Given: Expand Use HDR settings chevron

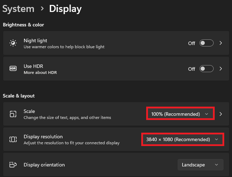Looking at the screenshot, I should coord(221,69).
